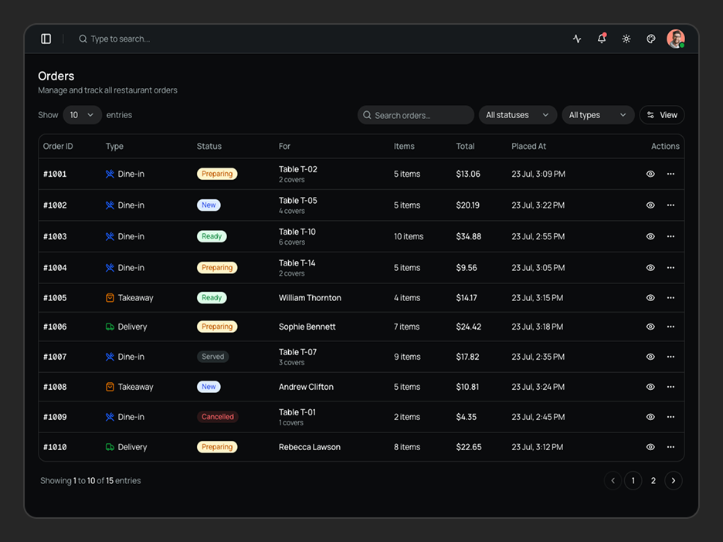This screenshot has height=542, width=723.
Task: Sort by Placed At column header
Action: point(528,146)
